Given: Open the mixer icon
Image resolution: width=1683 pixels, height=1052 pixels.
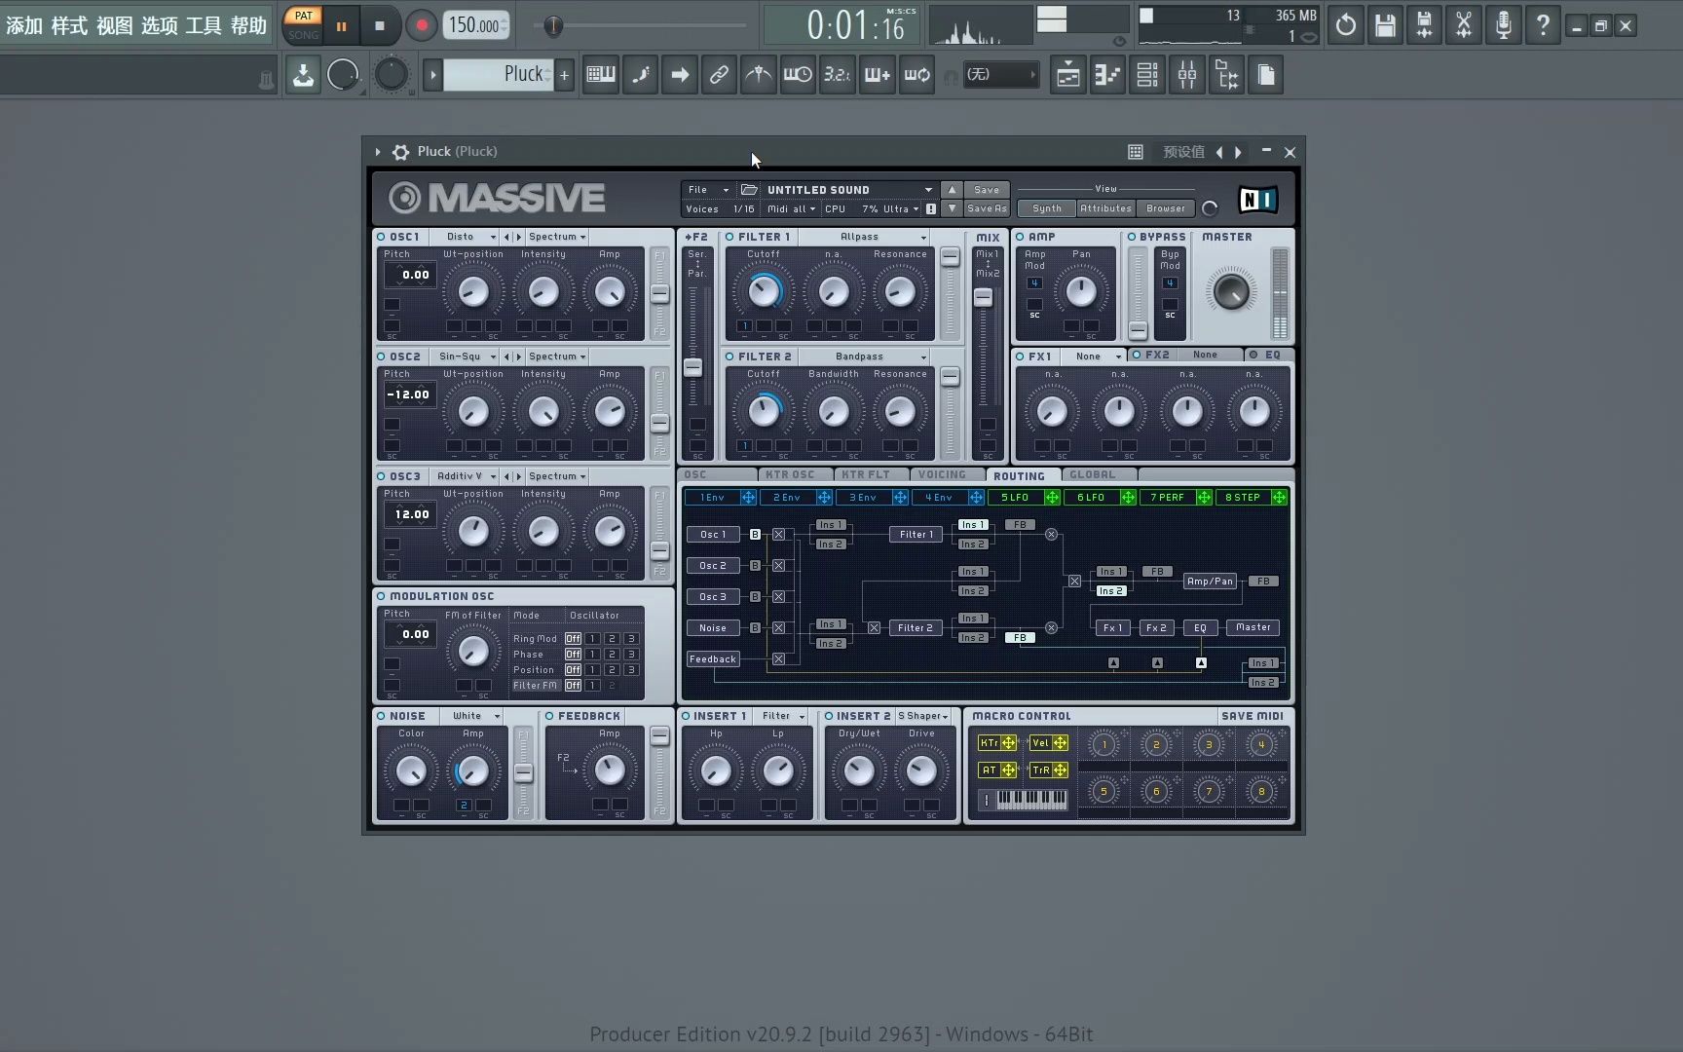Looking at the screenshot, I should point(1187,75).
